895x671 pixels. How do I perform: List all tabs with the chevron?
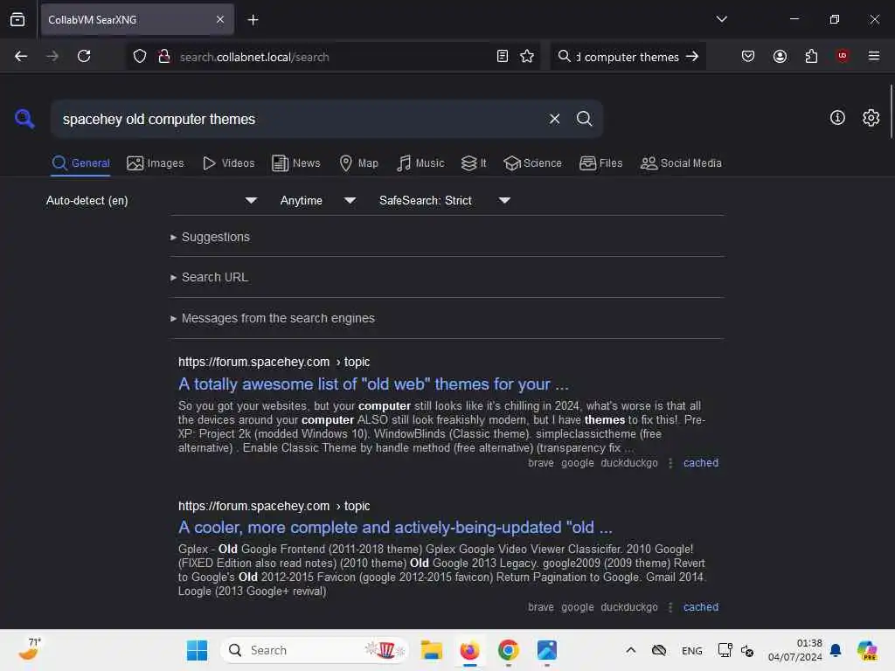click(721, 19)
